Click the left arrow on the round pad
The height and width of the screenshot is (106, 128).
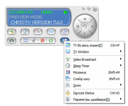tap(78, 26)
